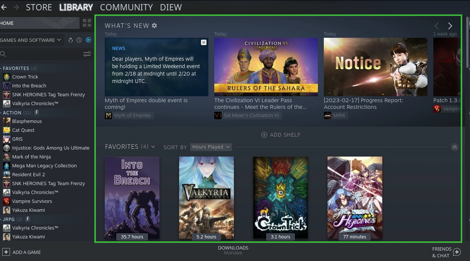Open the Community tab
470x261 pixels.
[126, 7]
